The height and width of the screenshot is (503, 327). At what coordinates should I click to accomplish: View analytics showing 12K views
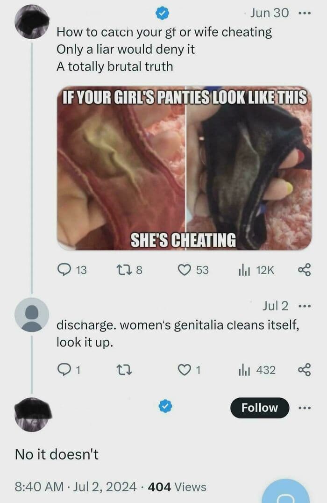tap(256, 270)
